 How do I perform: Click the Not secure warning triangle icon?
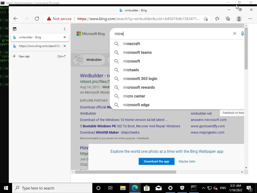pyautogui.click(x=49, y=19)
